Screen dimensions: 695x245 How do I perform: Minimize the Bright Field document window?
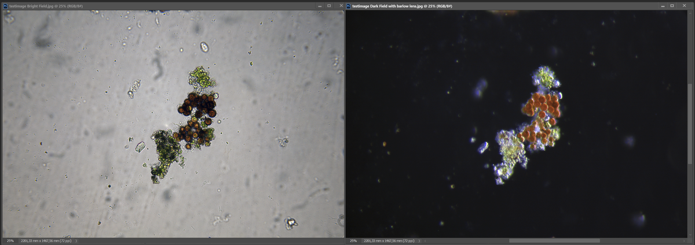[319, 6]
